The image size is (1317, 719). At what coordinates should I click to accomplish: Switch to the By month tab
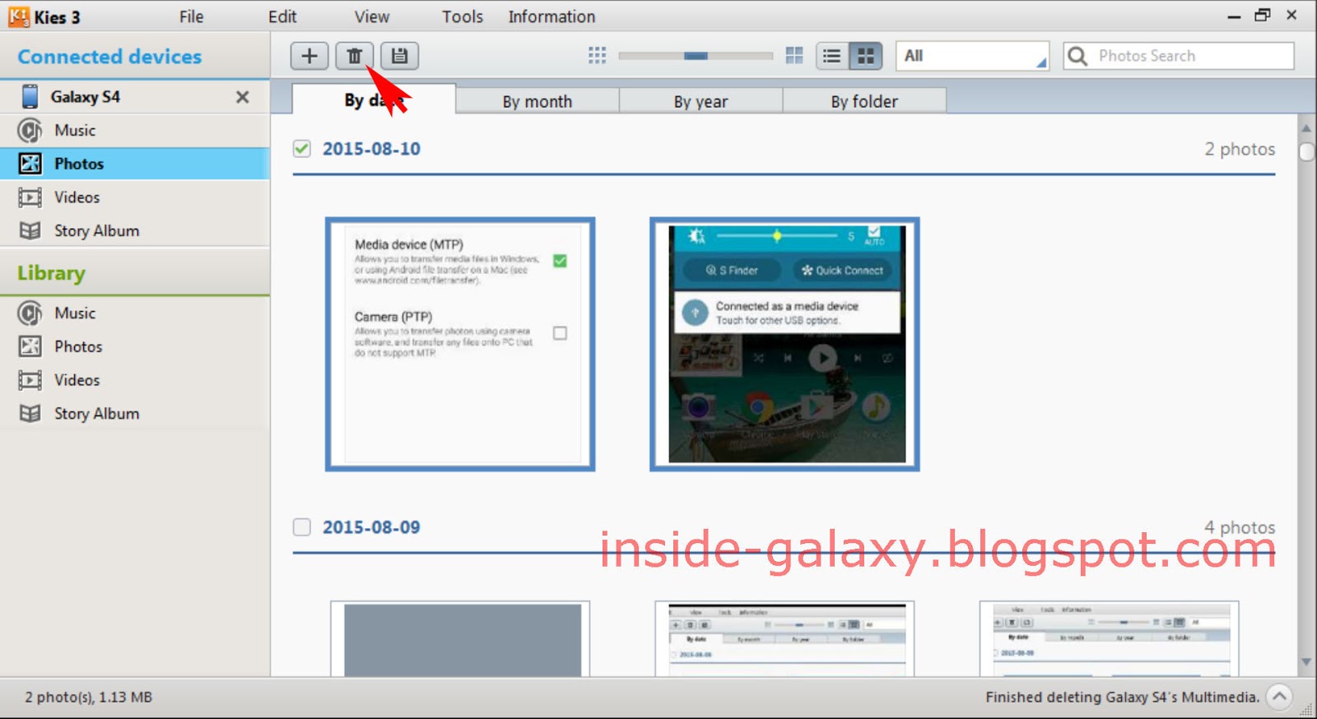(537, 101)
